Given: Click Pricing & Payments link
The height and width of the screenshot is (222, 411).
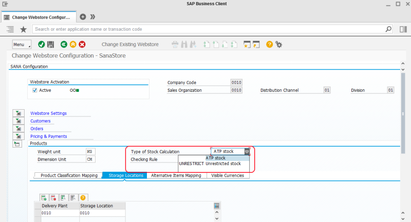Looking at the screenshot, I should tap(48, 136).
